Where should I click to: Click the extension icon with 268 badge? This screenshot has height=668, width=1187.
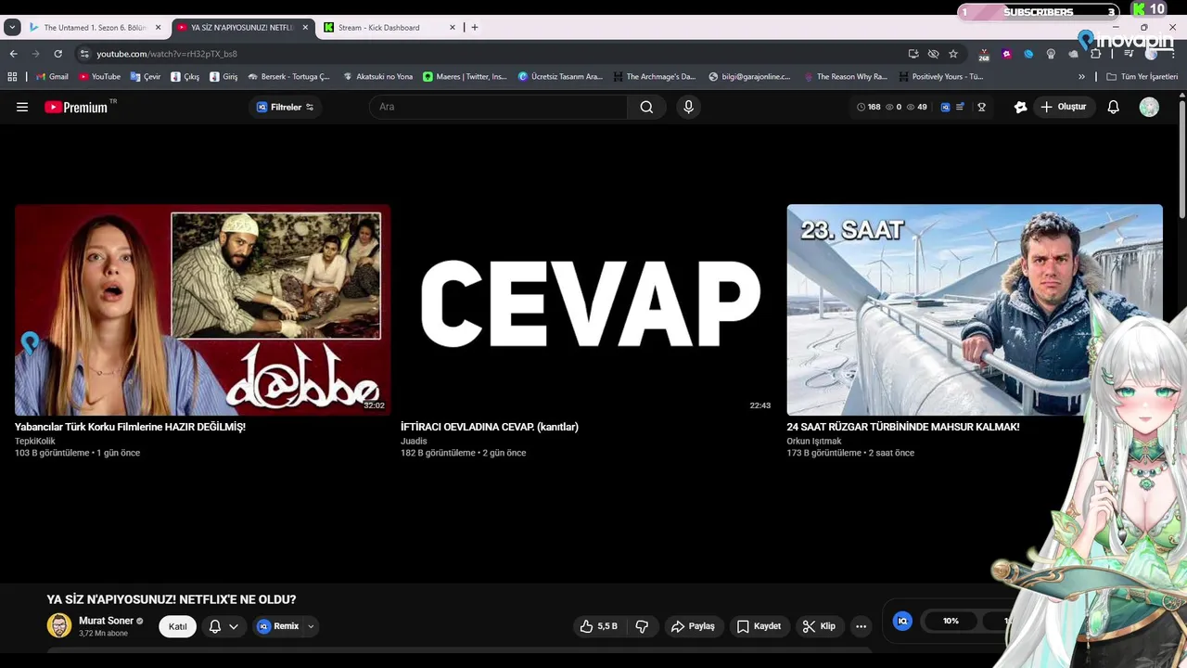click(x=984, y=55)
